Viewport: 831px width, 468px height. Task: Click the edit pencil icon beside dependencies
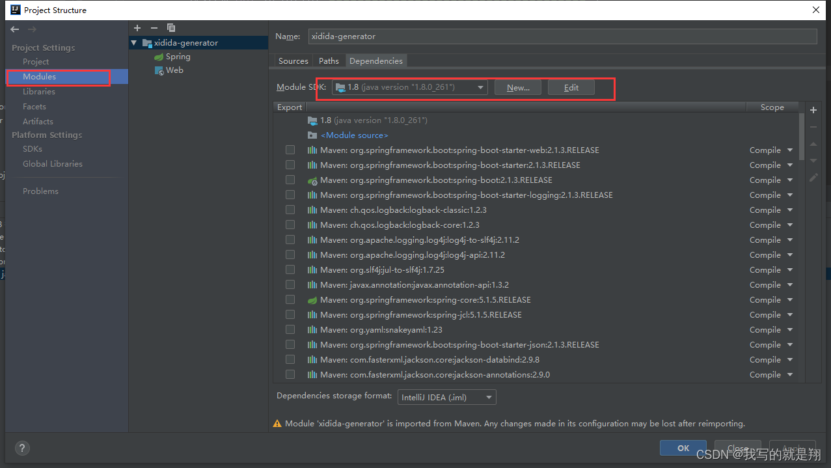813,178
